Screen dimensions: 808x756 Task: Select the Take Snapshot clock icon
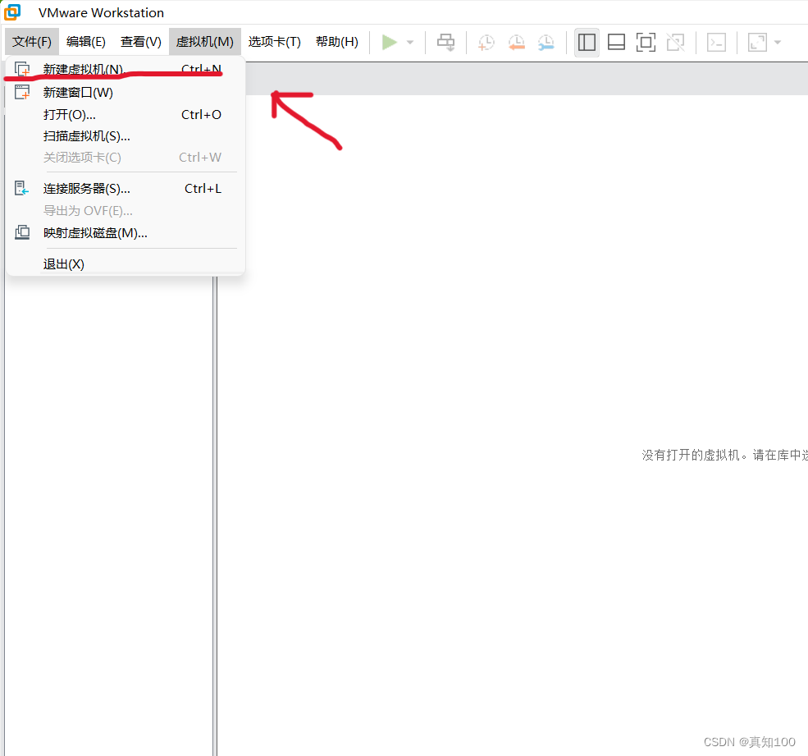[x=486, y=42]
